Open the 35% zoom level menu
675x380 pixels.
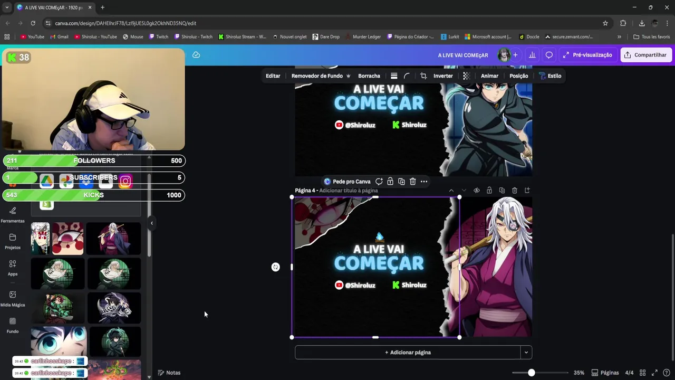[x=579, y=373]
